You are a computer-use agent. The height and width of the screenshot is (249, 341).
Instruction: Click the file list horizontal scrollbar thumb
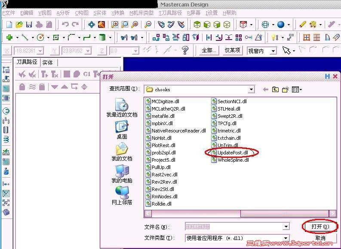pyautogui.click(x=285, y=214)
